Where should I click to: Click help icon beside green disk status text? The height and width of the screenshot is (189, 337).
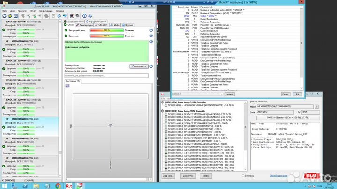(x=151, y=42)
